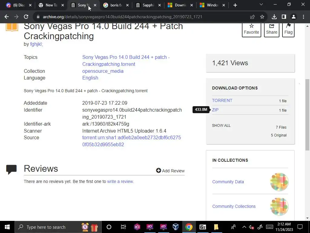Screen dimensions: 310x233
Task: Click the ark:/13960/t82k4759g identifier text
Action: click(106, 124)
